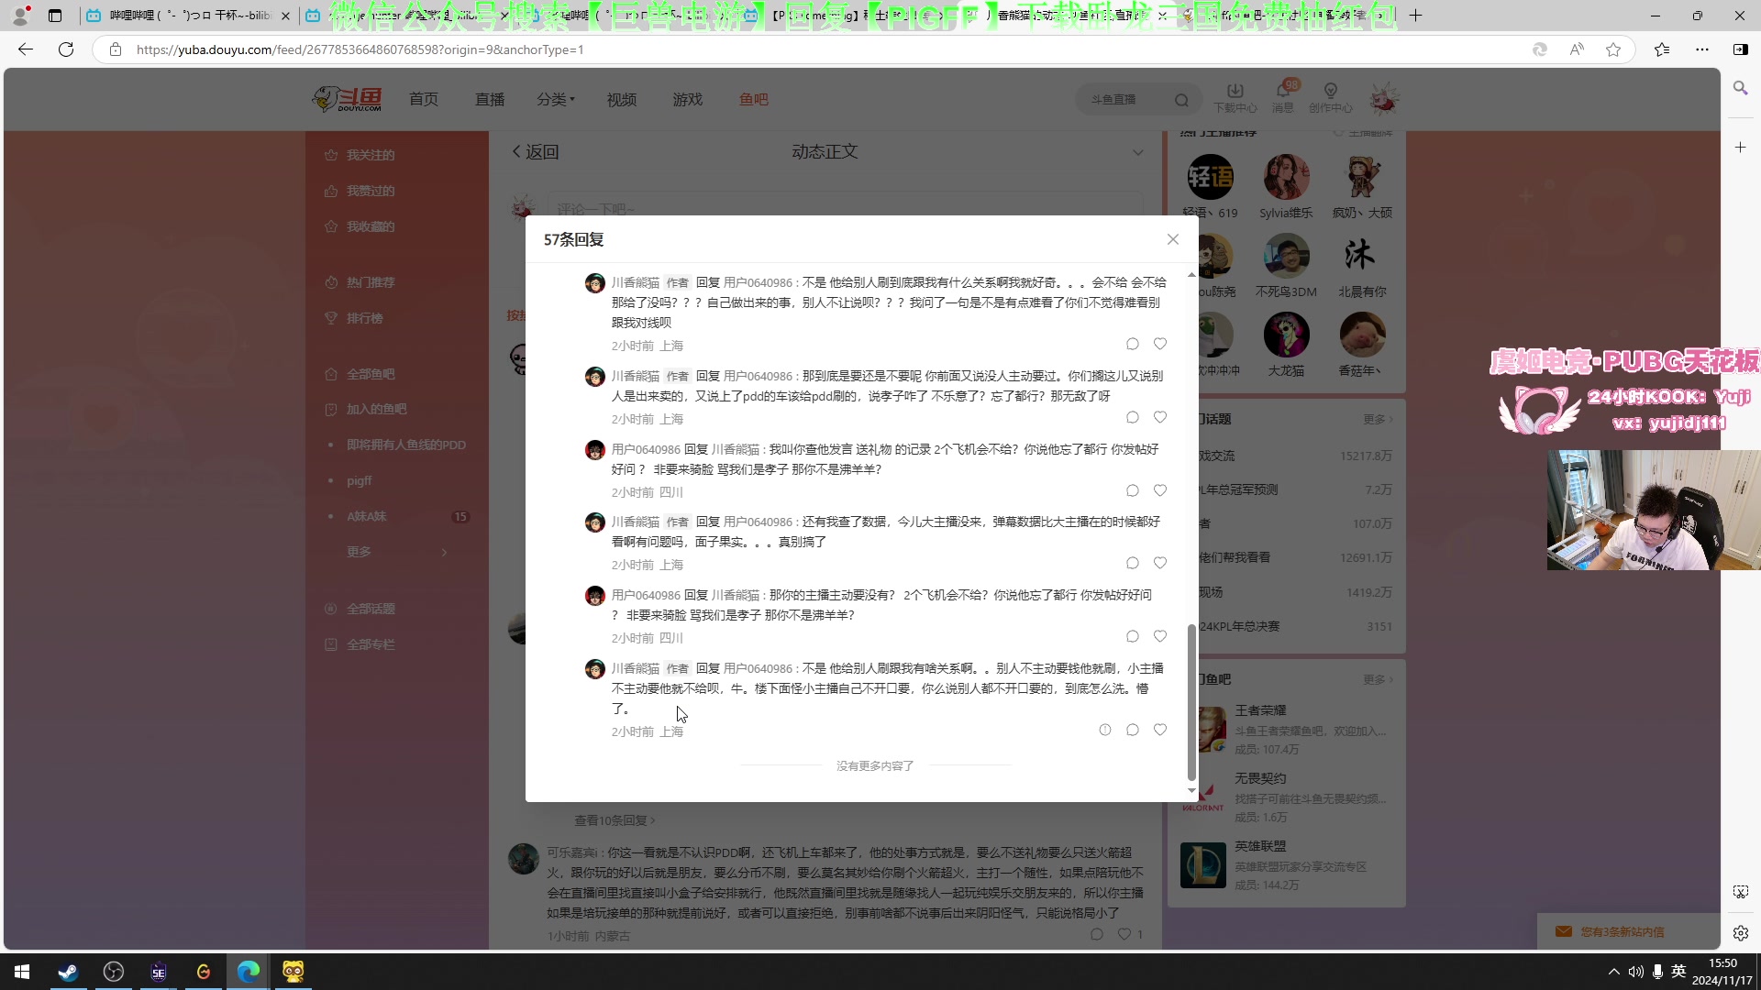Like the reply starting 还有我查了数据

tap(1160, 563)
